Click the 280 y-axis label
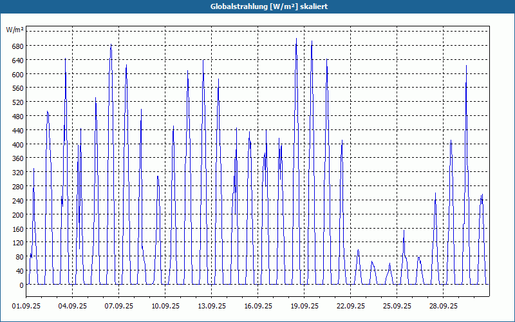This screenshot has height=322, width=515. tap(18, 187)
